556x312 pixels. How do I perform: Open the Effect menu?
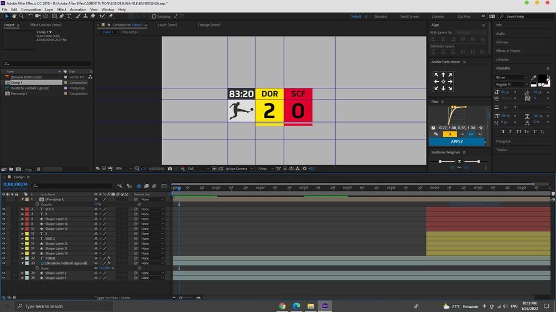point(62,9)
